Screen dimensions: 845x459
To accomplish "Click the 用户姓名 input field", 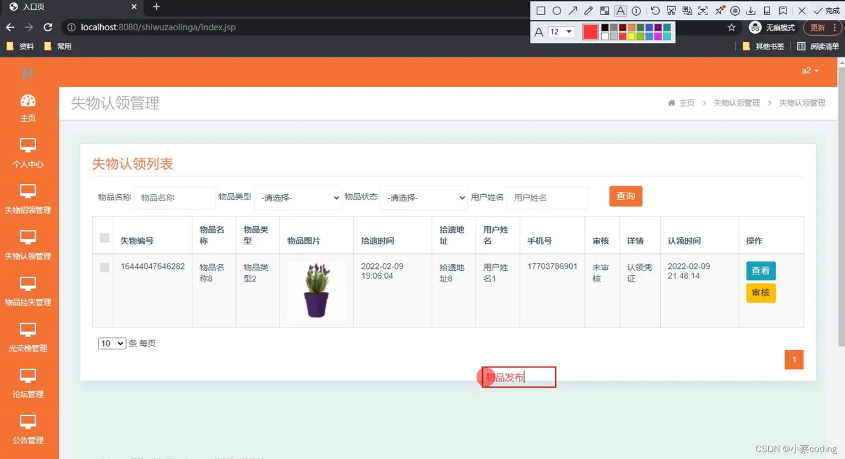I will 547,197.
